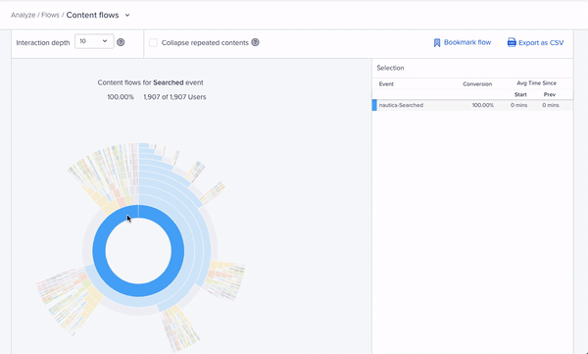Click the Content flows page title
Screen dimensions: 588x354
point(93,15)
